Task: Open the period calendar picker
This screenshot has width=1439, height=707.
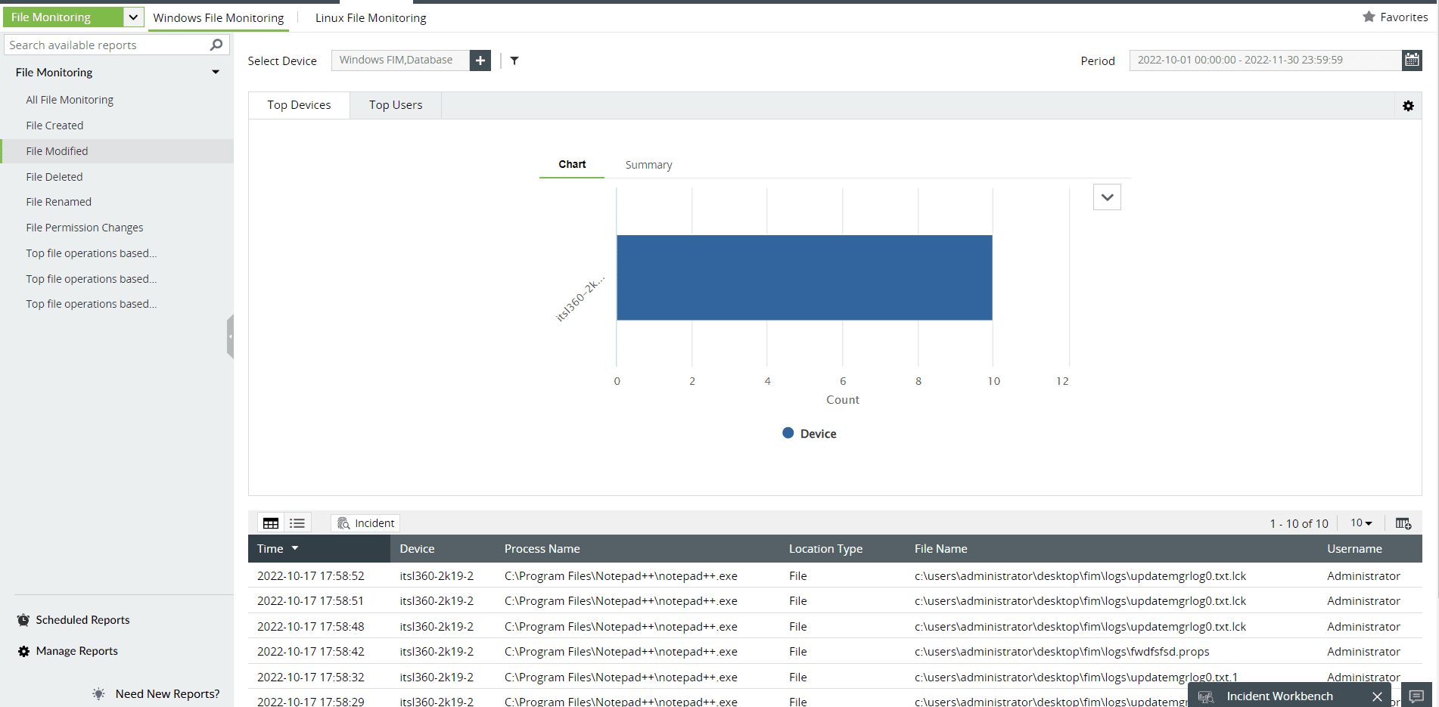Action: 1412,60
